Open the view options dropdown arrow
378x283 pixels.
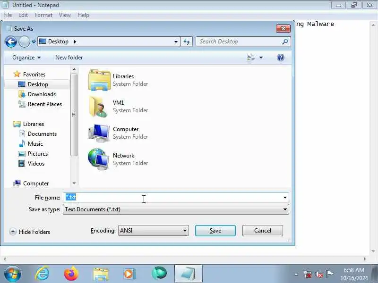point(261,58)
